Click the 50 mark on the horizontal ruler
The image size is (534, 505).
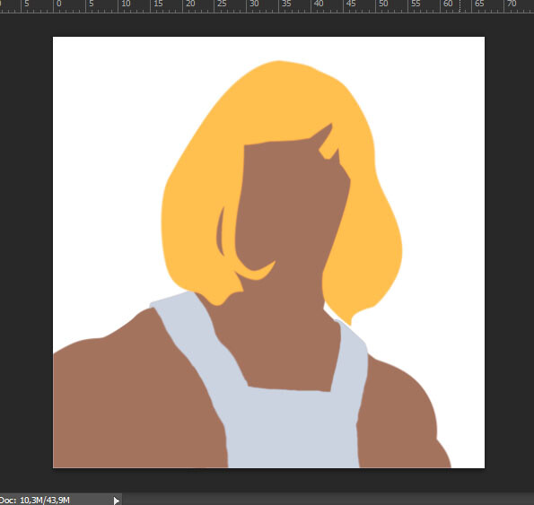(383, 4)
